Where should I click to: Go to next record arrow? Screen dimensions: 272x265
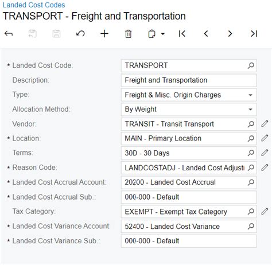click(230, 34)
